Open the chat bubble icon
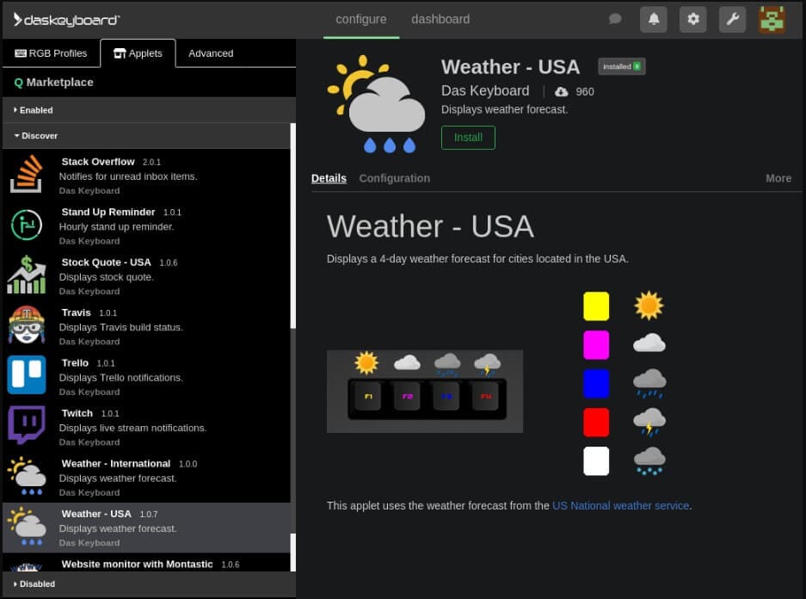 (615, 20)
